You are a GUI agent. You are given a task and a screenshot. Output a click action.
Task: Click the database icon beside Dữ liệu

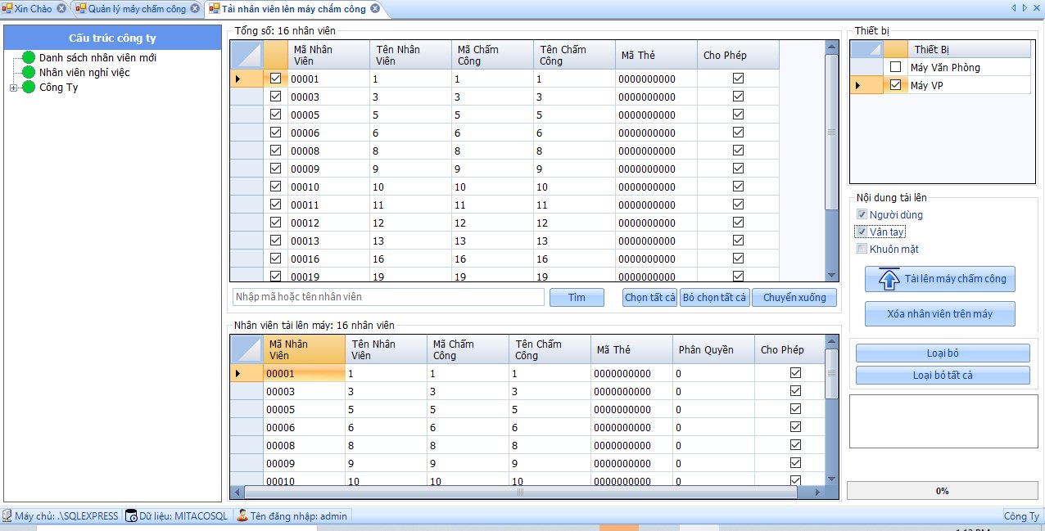131,516
